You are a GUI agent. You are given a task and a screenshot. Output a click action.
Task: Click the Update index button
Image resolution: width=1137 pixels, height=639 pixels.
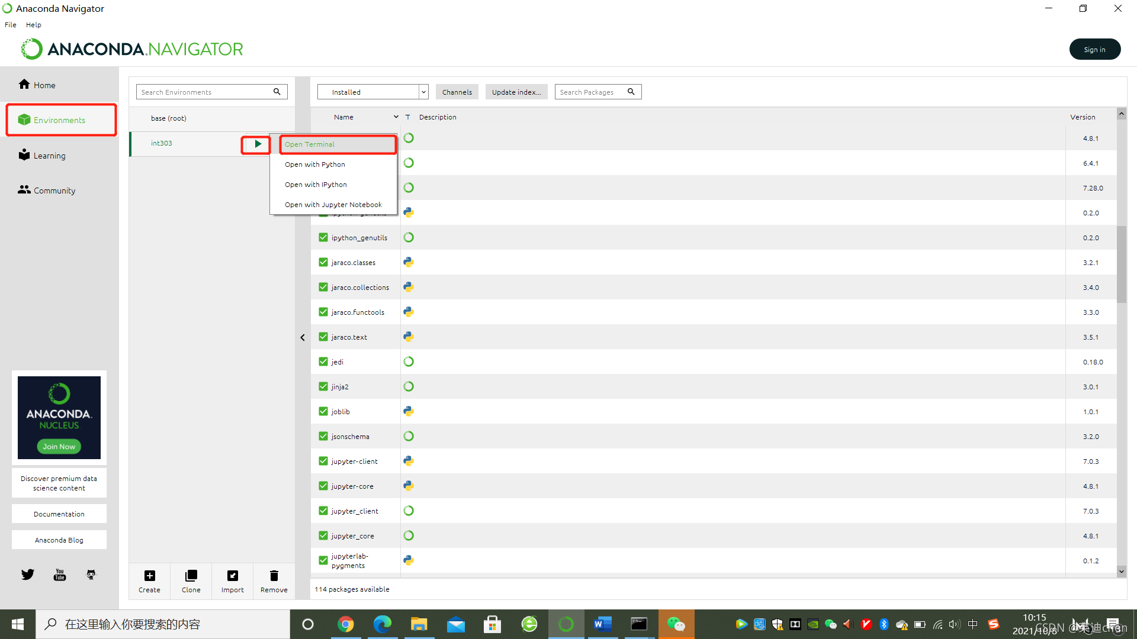[x=516, y=92]
